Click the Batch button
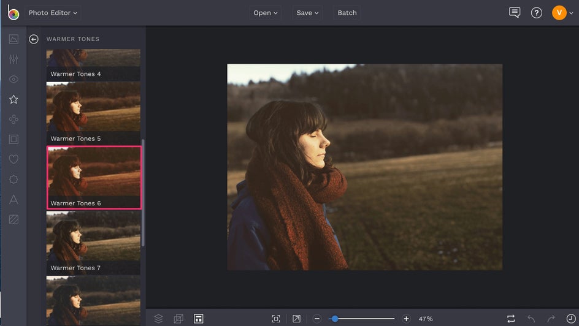This screenshot has width=579, height=326. 347,13
